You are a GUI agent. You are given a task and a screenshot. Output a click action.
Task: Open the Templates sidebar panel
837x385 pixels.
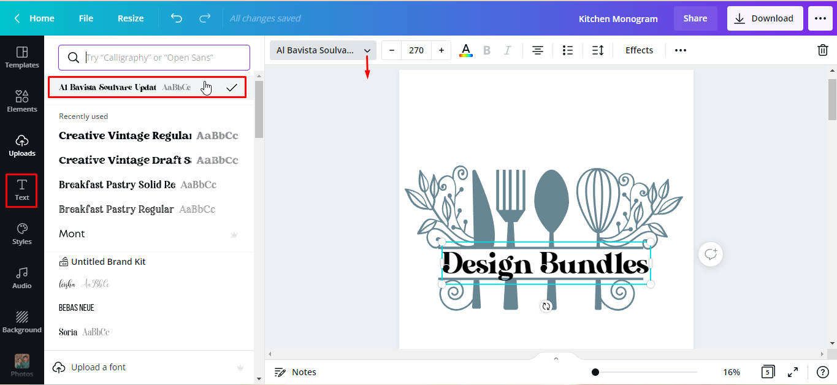point(22,57)
